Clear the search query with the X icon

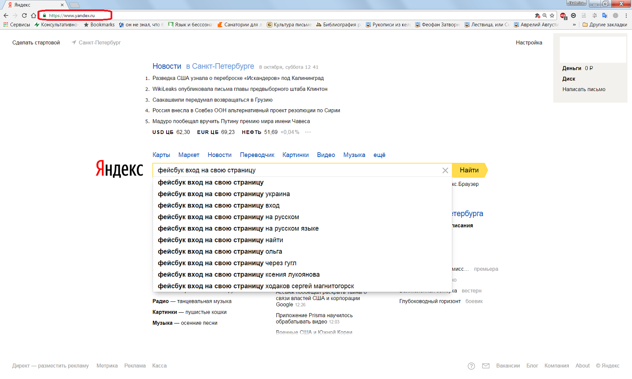coord(445,171)
